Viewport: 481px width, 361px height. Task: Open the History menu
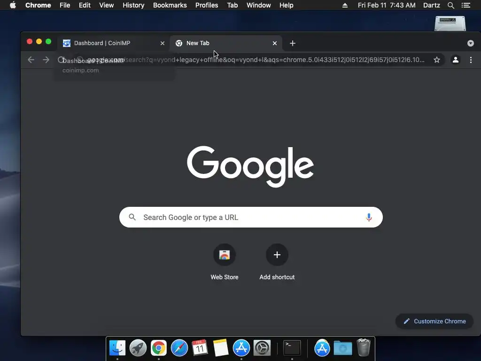[133, 5]
